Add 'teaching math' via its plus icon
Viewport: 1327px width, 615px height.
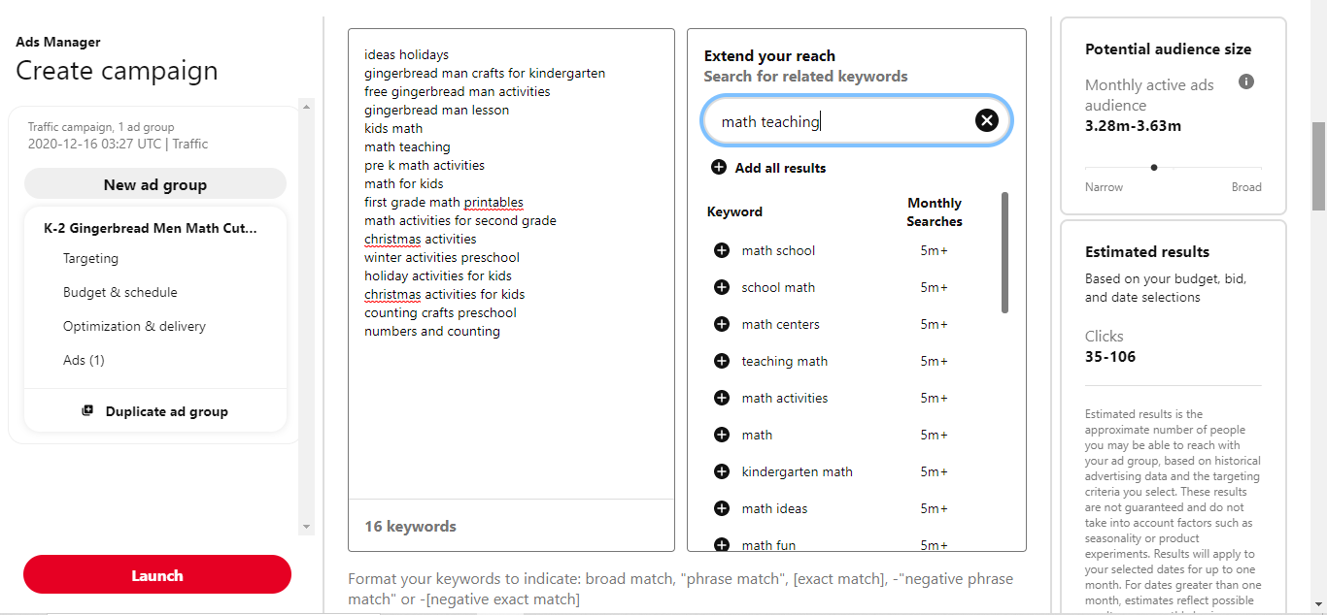pyautogui.click(x=721, y=361)
